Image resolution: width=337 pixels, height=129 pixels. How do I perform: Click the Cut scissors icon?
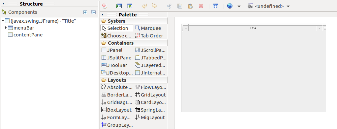click(x=169, y=6)
